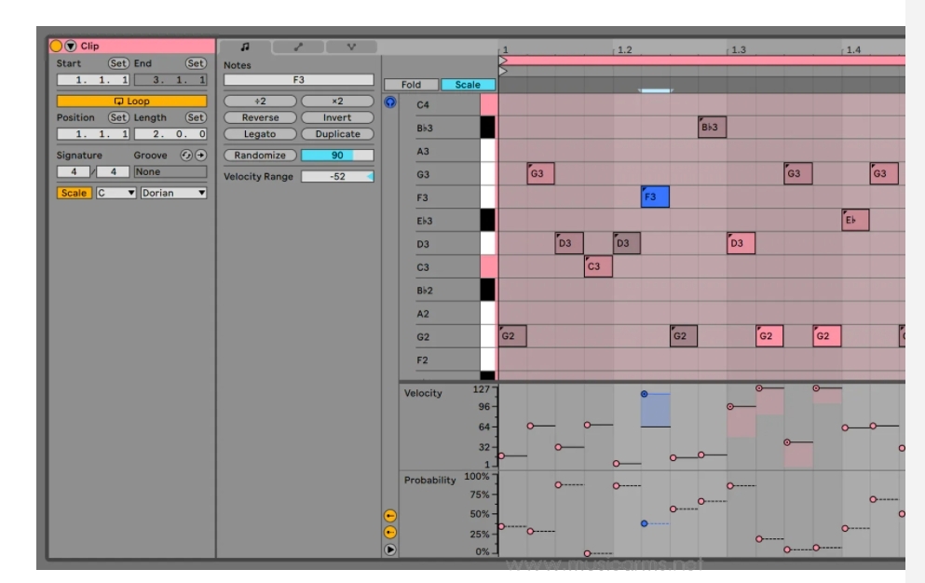Click the Commit Groove arrow icon

tap(199, 155)
